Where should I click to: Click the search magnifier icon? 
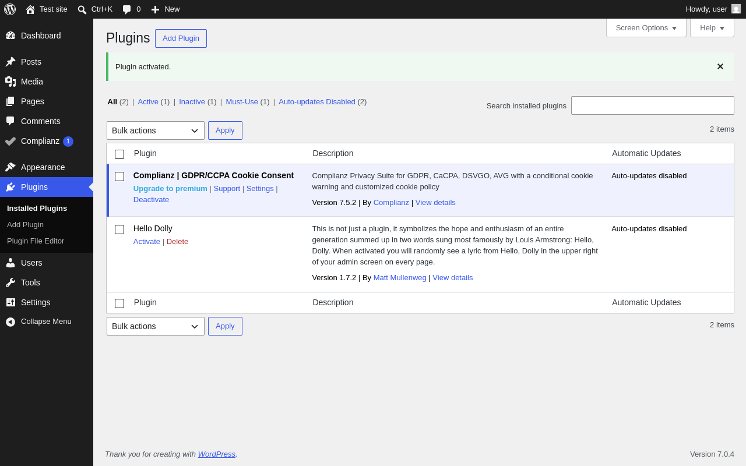pos(82,9)
